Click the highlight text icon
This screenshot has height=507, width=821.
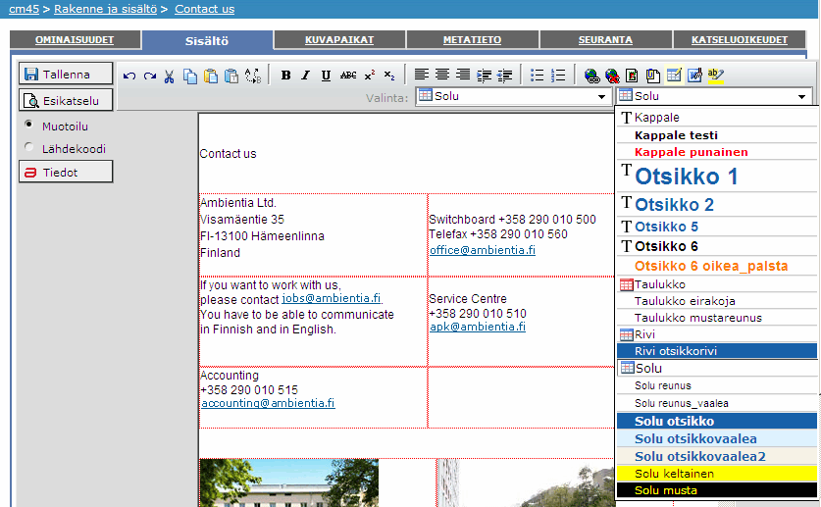tap(715, 76)
